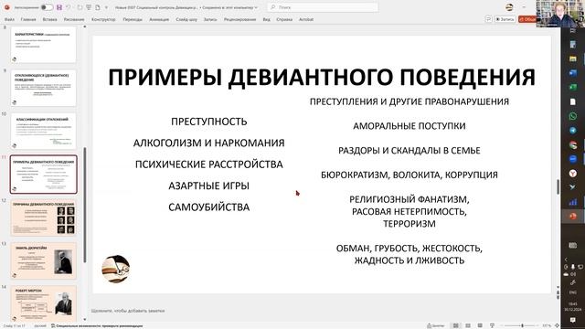Open notification center icon in taskbar
This screenshot has width=585, height=329.
573,320
